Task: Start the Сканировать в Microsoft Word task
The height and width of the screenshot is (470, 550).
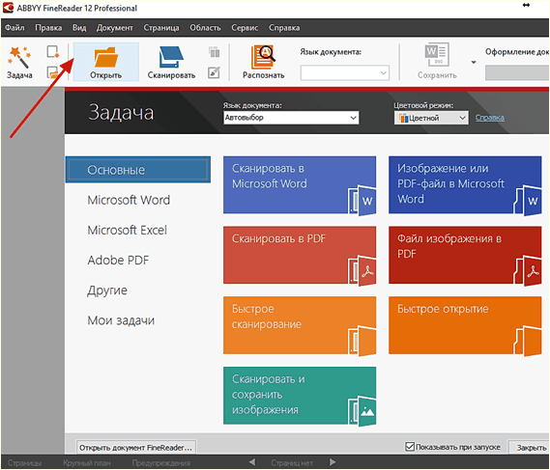Action: pos(300,185)
